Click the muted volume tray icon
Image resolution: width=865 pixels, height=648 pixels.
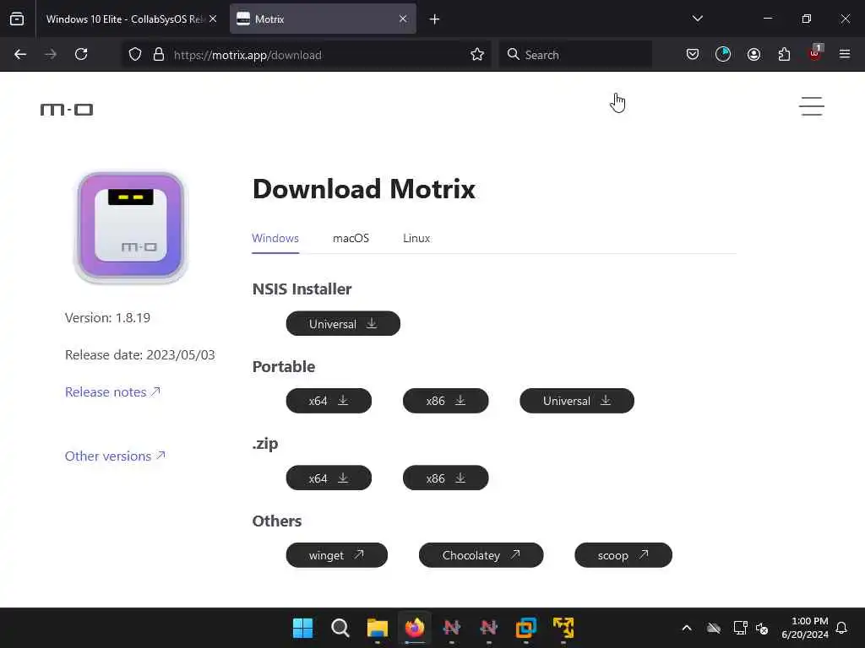(762, 628)
